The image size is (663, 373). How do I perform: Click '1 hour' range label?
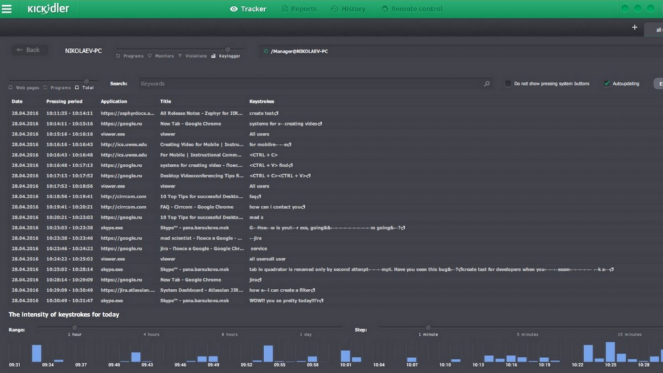[75, 335]
